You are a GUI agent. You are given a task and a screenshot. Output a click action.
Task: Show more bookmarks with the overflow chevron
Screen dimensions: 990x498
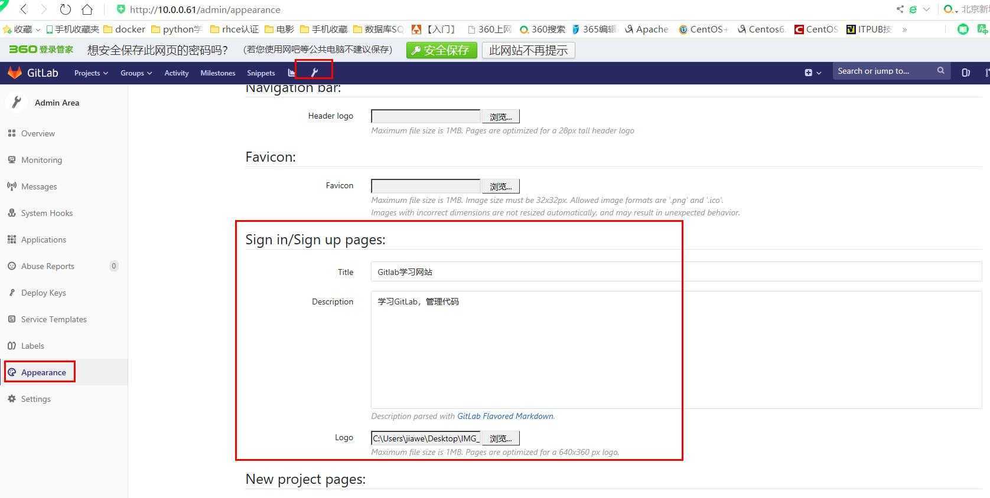click(x=904, y=29)
